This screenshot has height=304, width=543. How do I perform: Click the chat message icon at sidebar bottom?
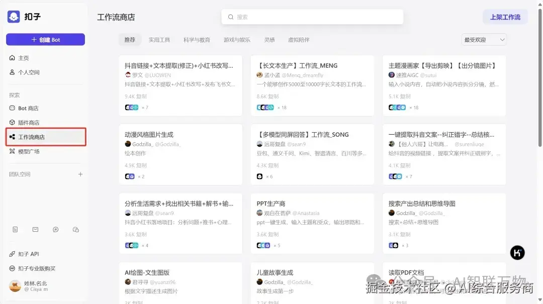(x=55, y=230)
